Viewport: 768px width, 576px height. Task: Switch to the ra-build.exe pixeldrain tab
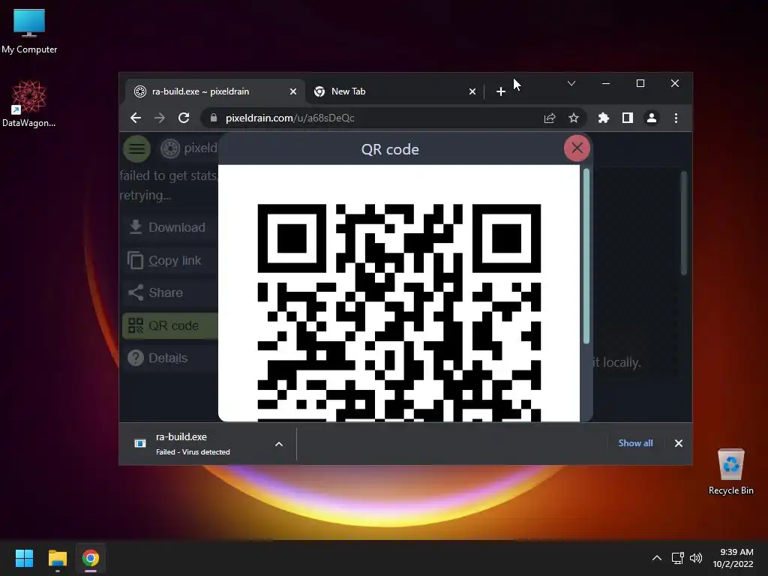click(215, 91)
